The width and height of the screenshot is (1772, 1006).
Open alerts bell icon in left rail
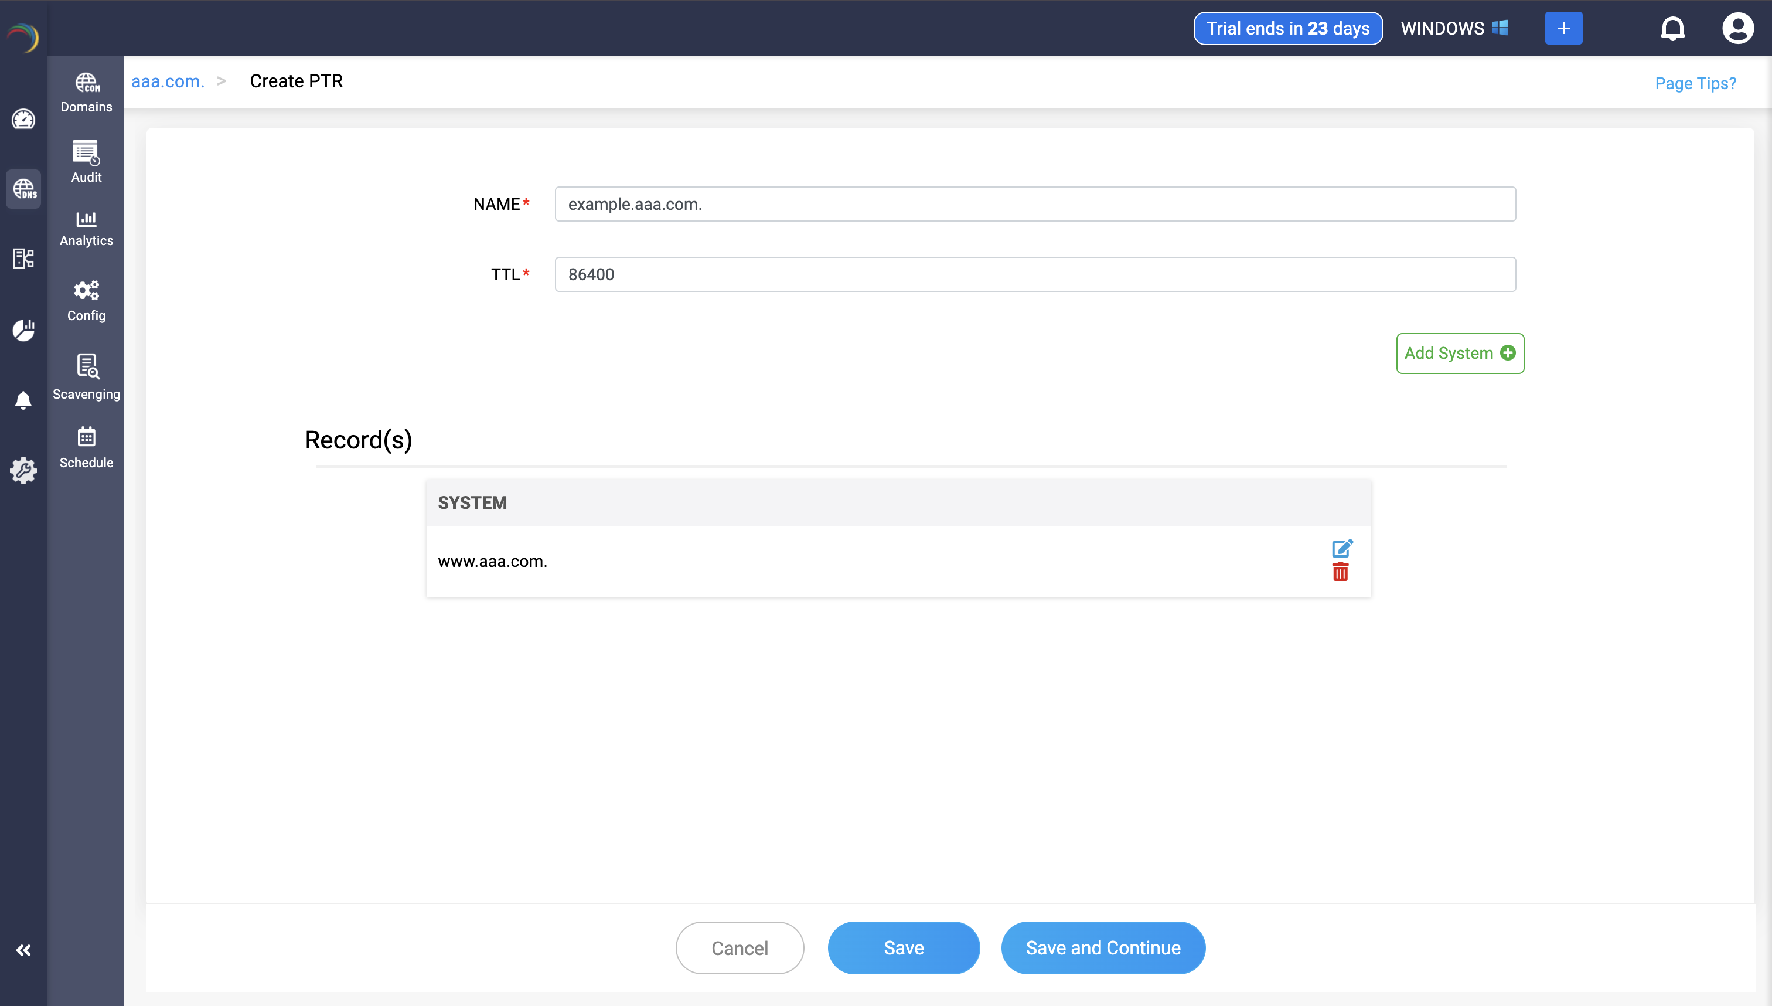point(23,400)
